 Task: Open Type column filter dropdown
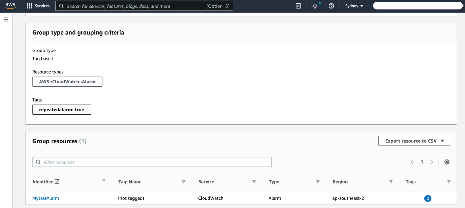pyautogui.click(x=317, y=181)
